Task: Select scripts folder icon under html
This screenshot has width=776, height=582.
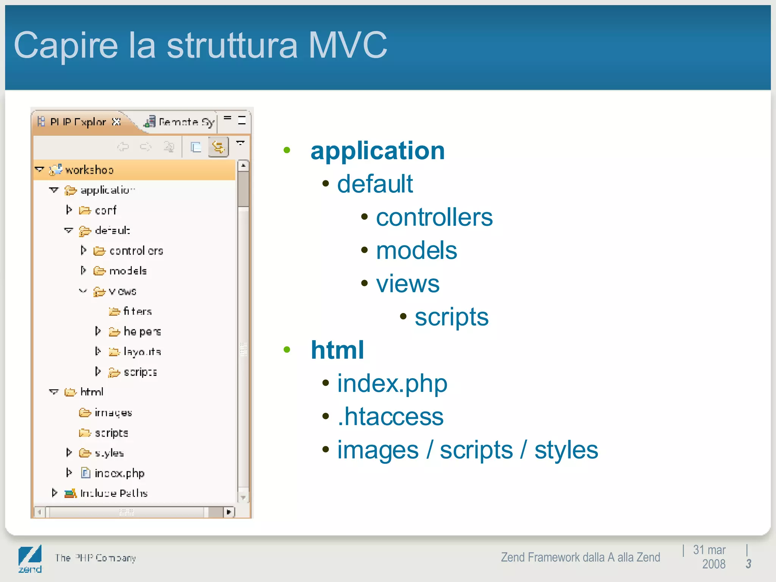Action: pyautogui.click(x=85, y=433)
